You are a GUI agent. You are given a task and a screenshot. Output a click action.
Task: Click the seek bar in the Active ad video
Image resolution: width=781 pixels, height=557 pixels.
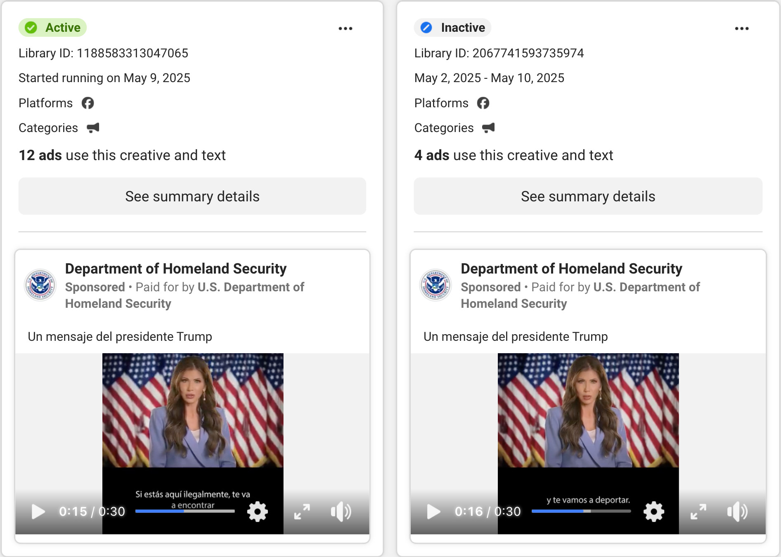(x=185, y=511)
